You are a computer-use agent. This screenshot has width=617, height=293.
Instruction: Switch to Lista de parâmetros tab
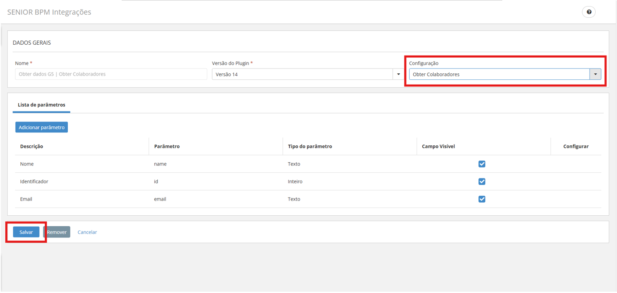tap(42, 105)
